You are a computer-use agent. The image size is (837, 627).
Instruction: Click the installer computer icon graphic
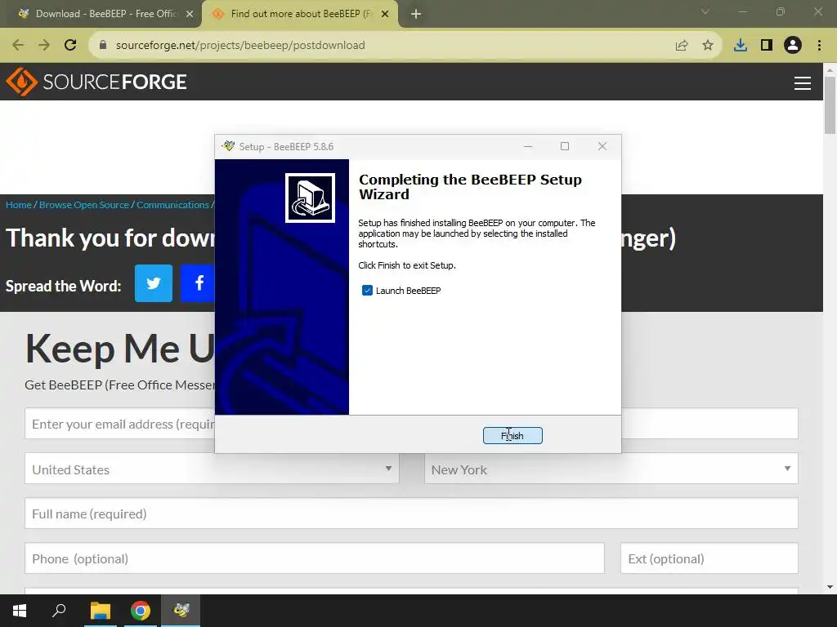point(310,198)
